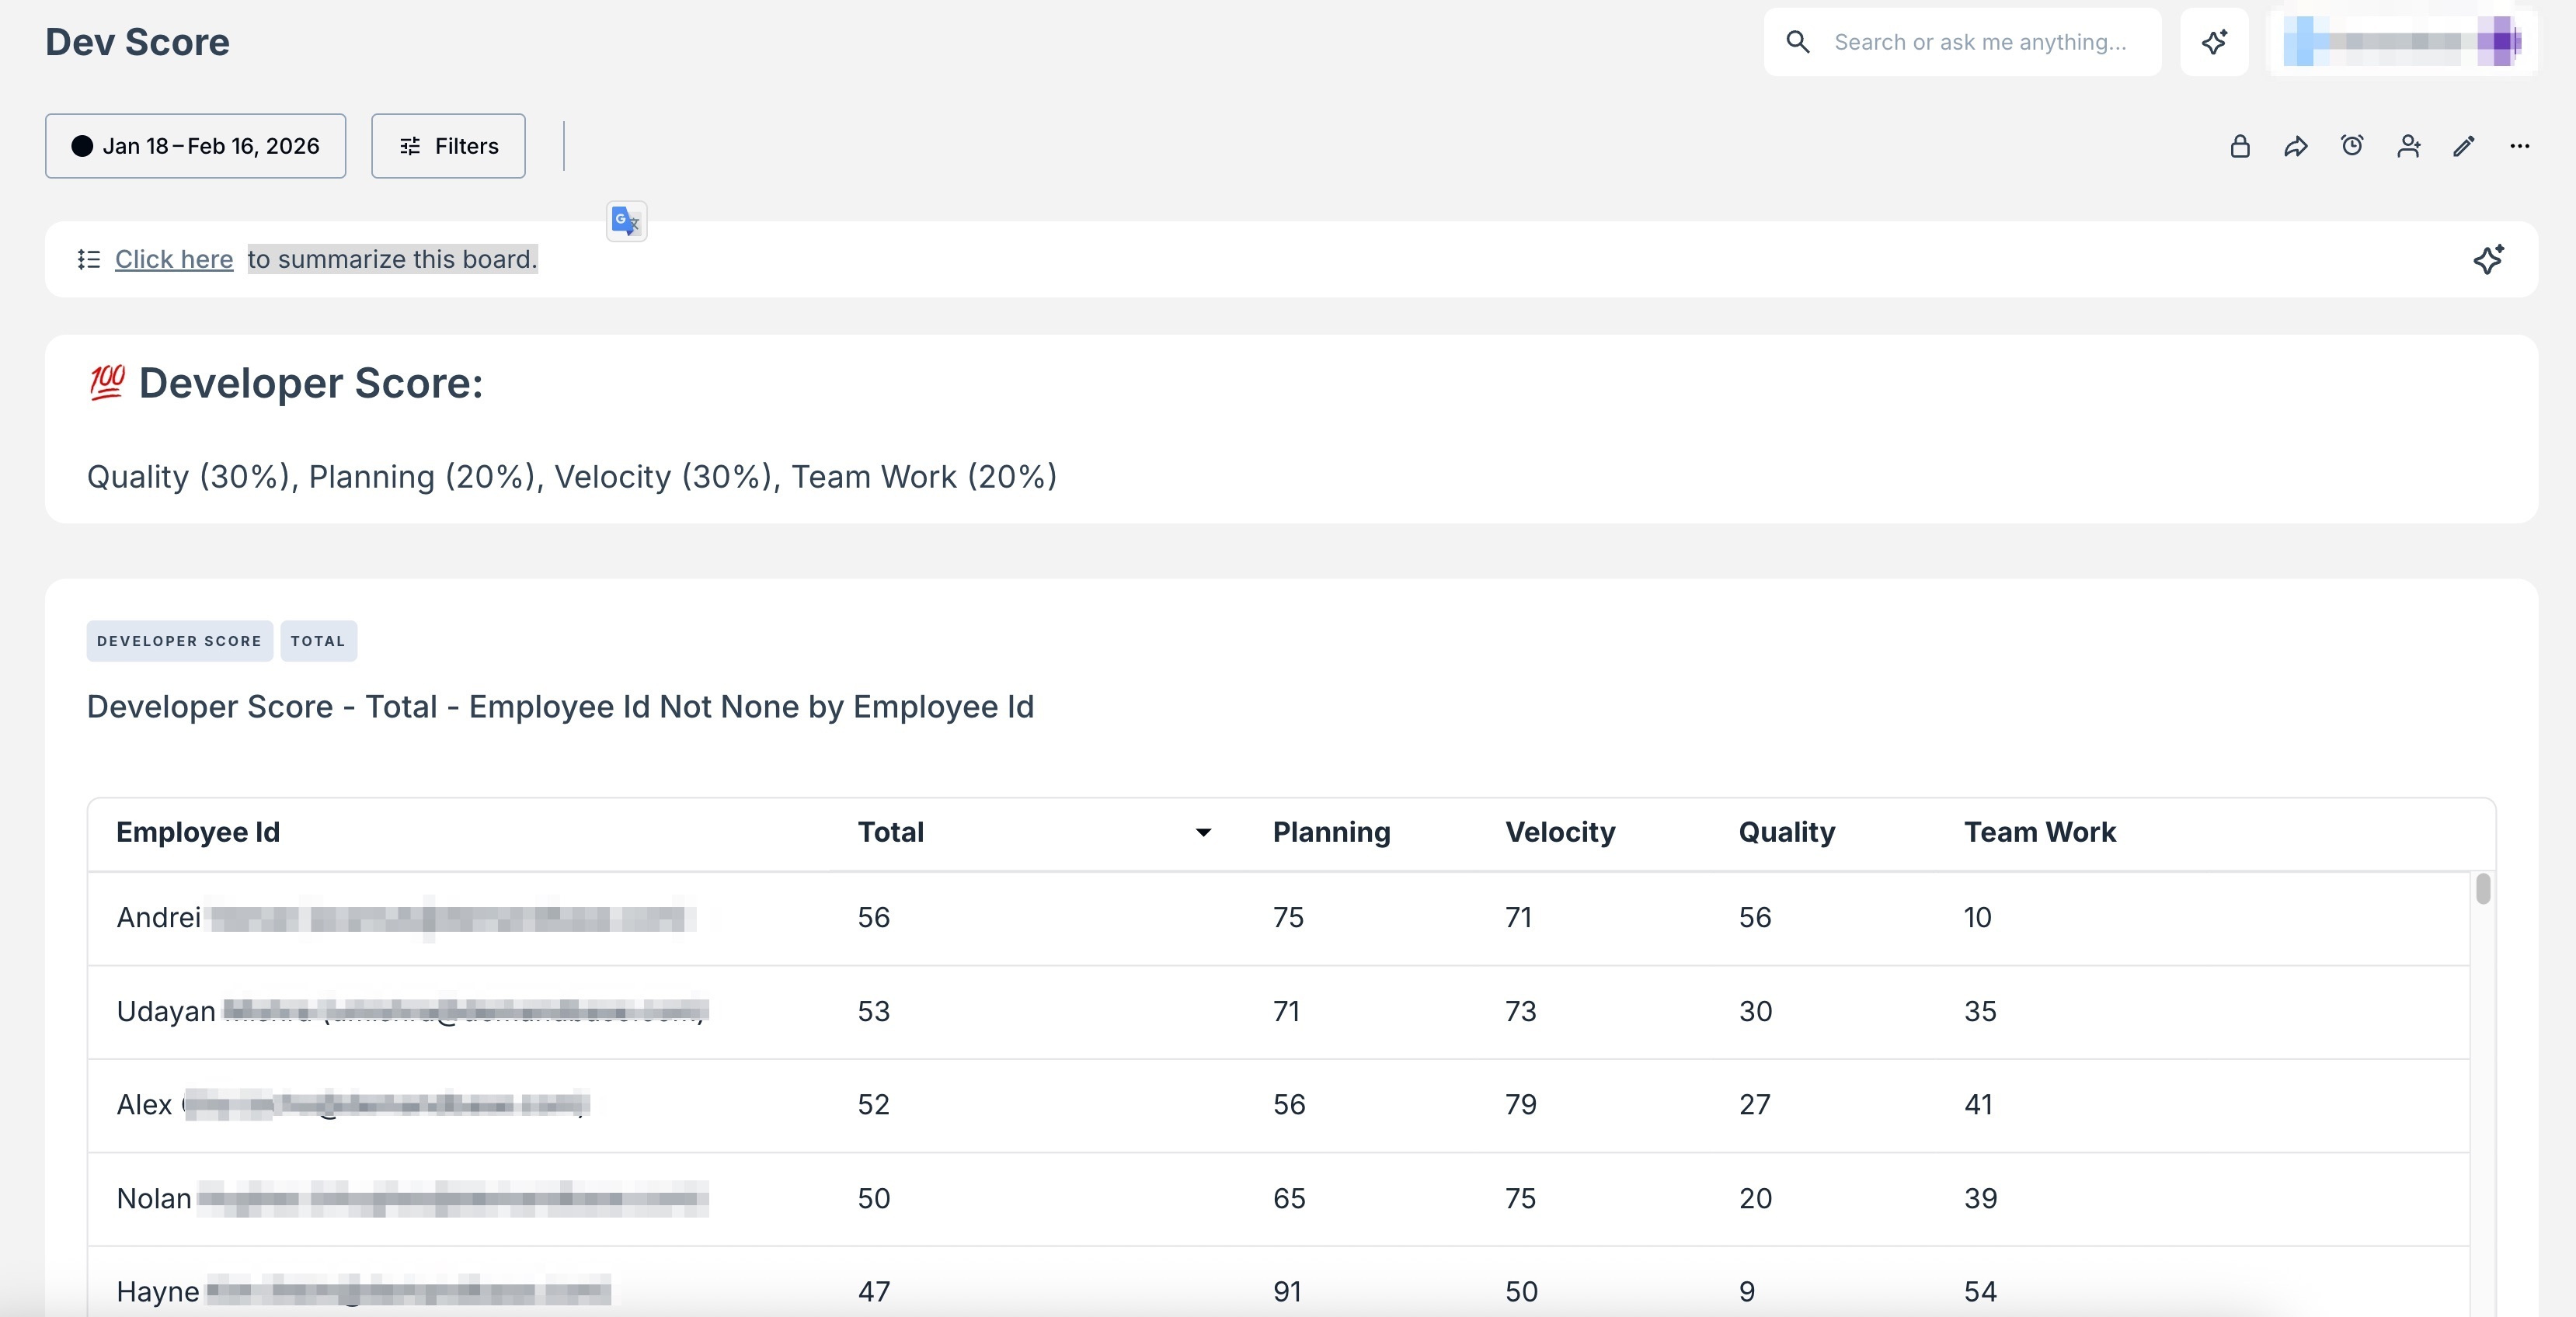Open the blurred user profile avatar

tap(2400, 41)
